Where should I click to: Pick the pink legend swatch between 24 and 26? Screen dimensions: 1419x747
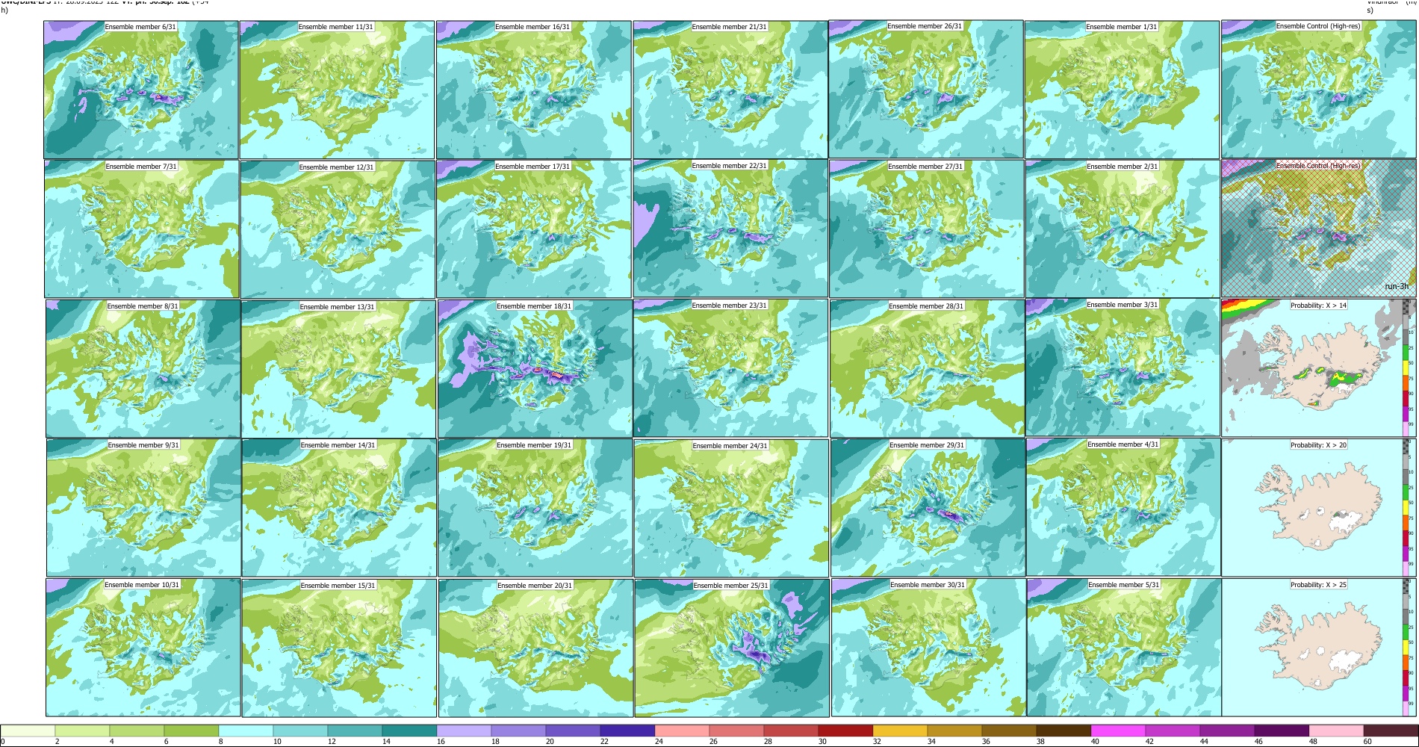coord(682,731)
